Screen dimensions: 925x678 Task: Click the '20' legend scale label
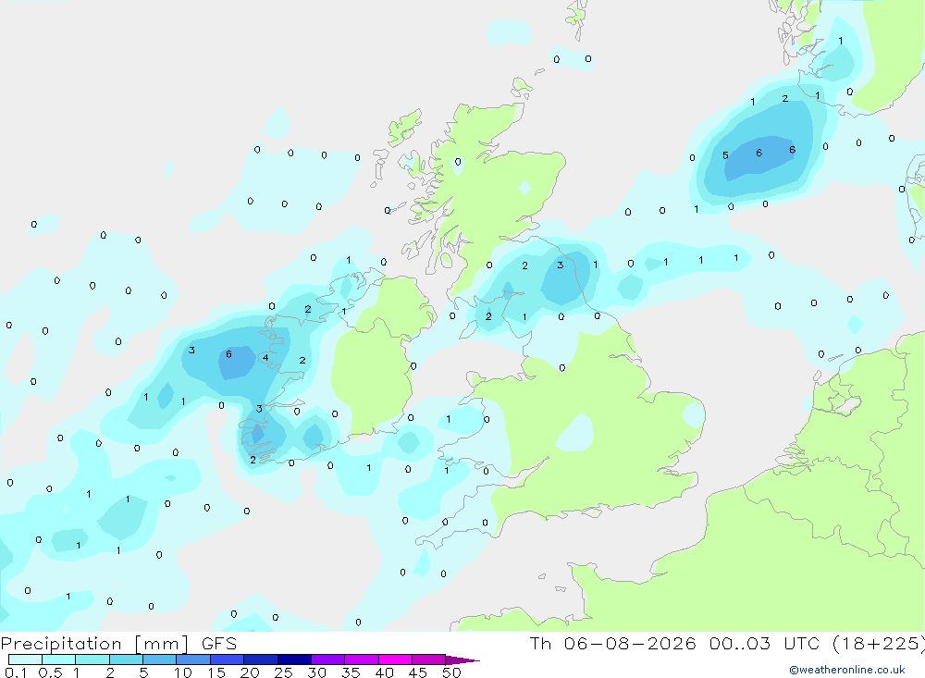(250, 672)
